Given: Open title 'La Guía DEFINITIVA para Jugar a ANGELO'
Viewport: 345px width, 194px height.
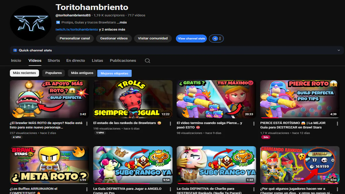Looking at the screenshot, I should [x=127, y=191].
